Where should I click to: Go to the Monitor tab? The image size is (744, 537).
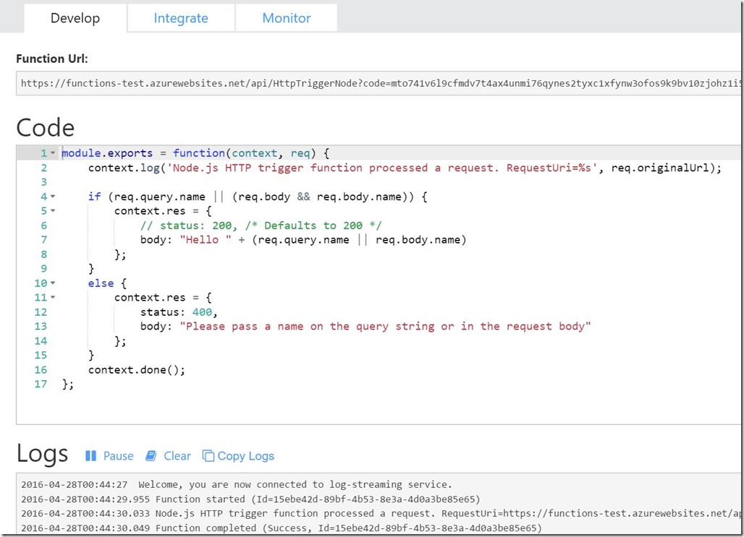tap(286, 18)
